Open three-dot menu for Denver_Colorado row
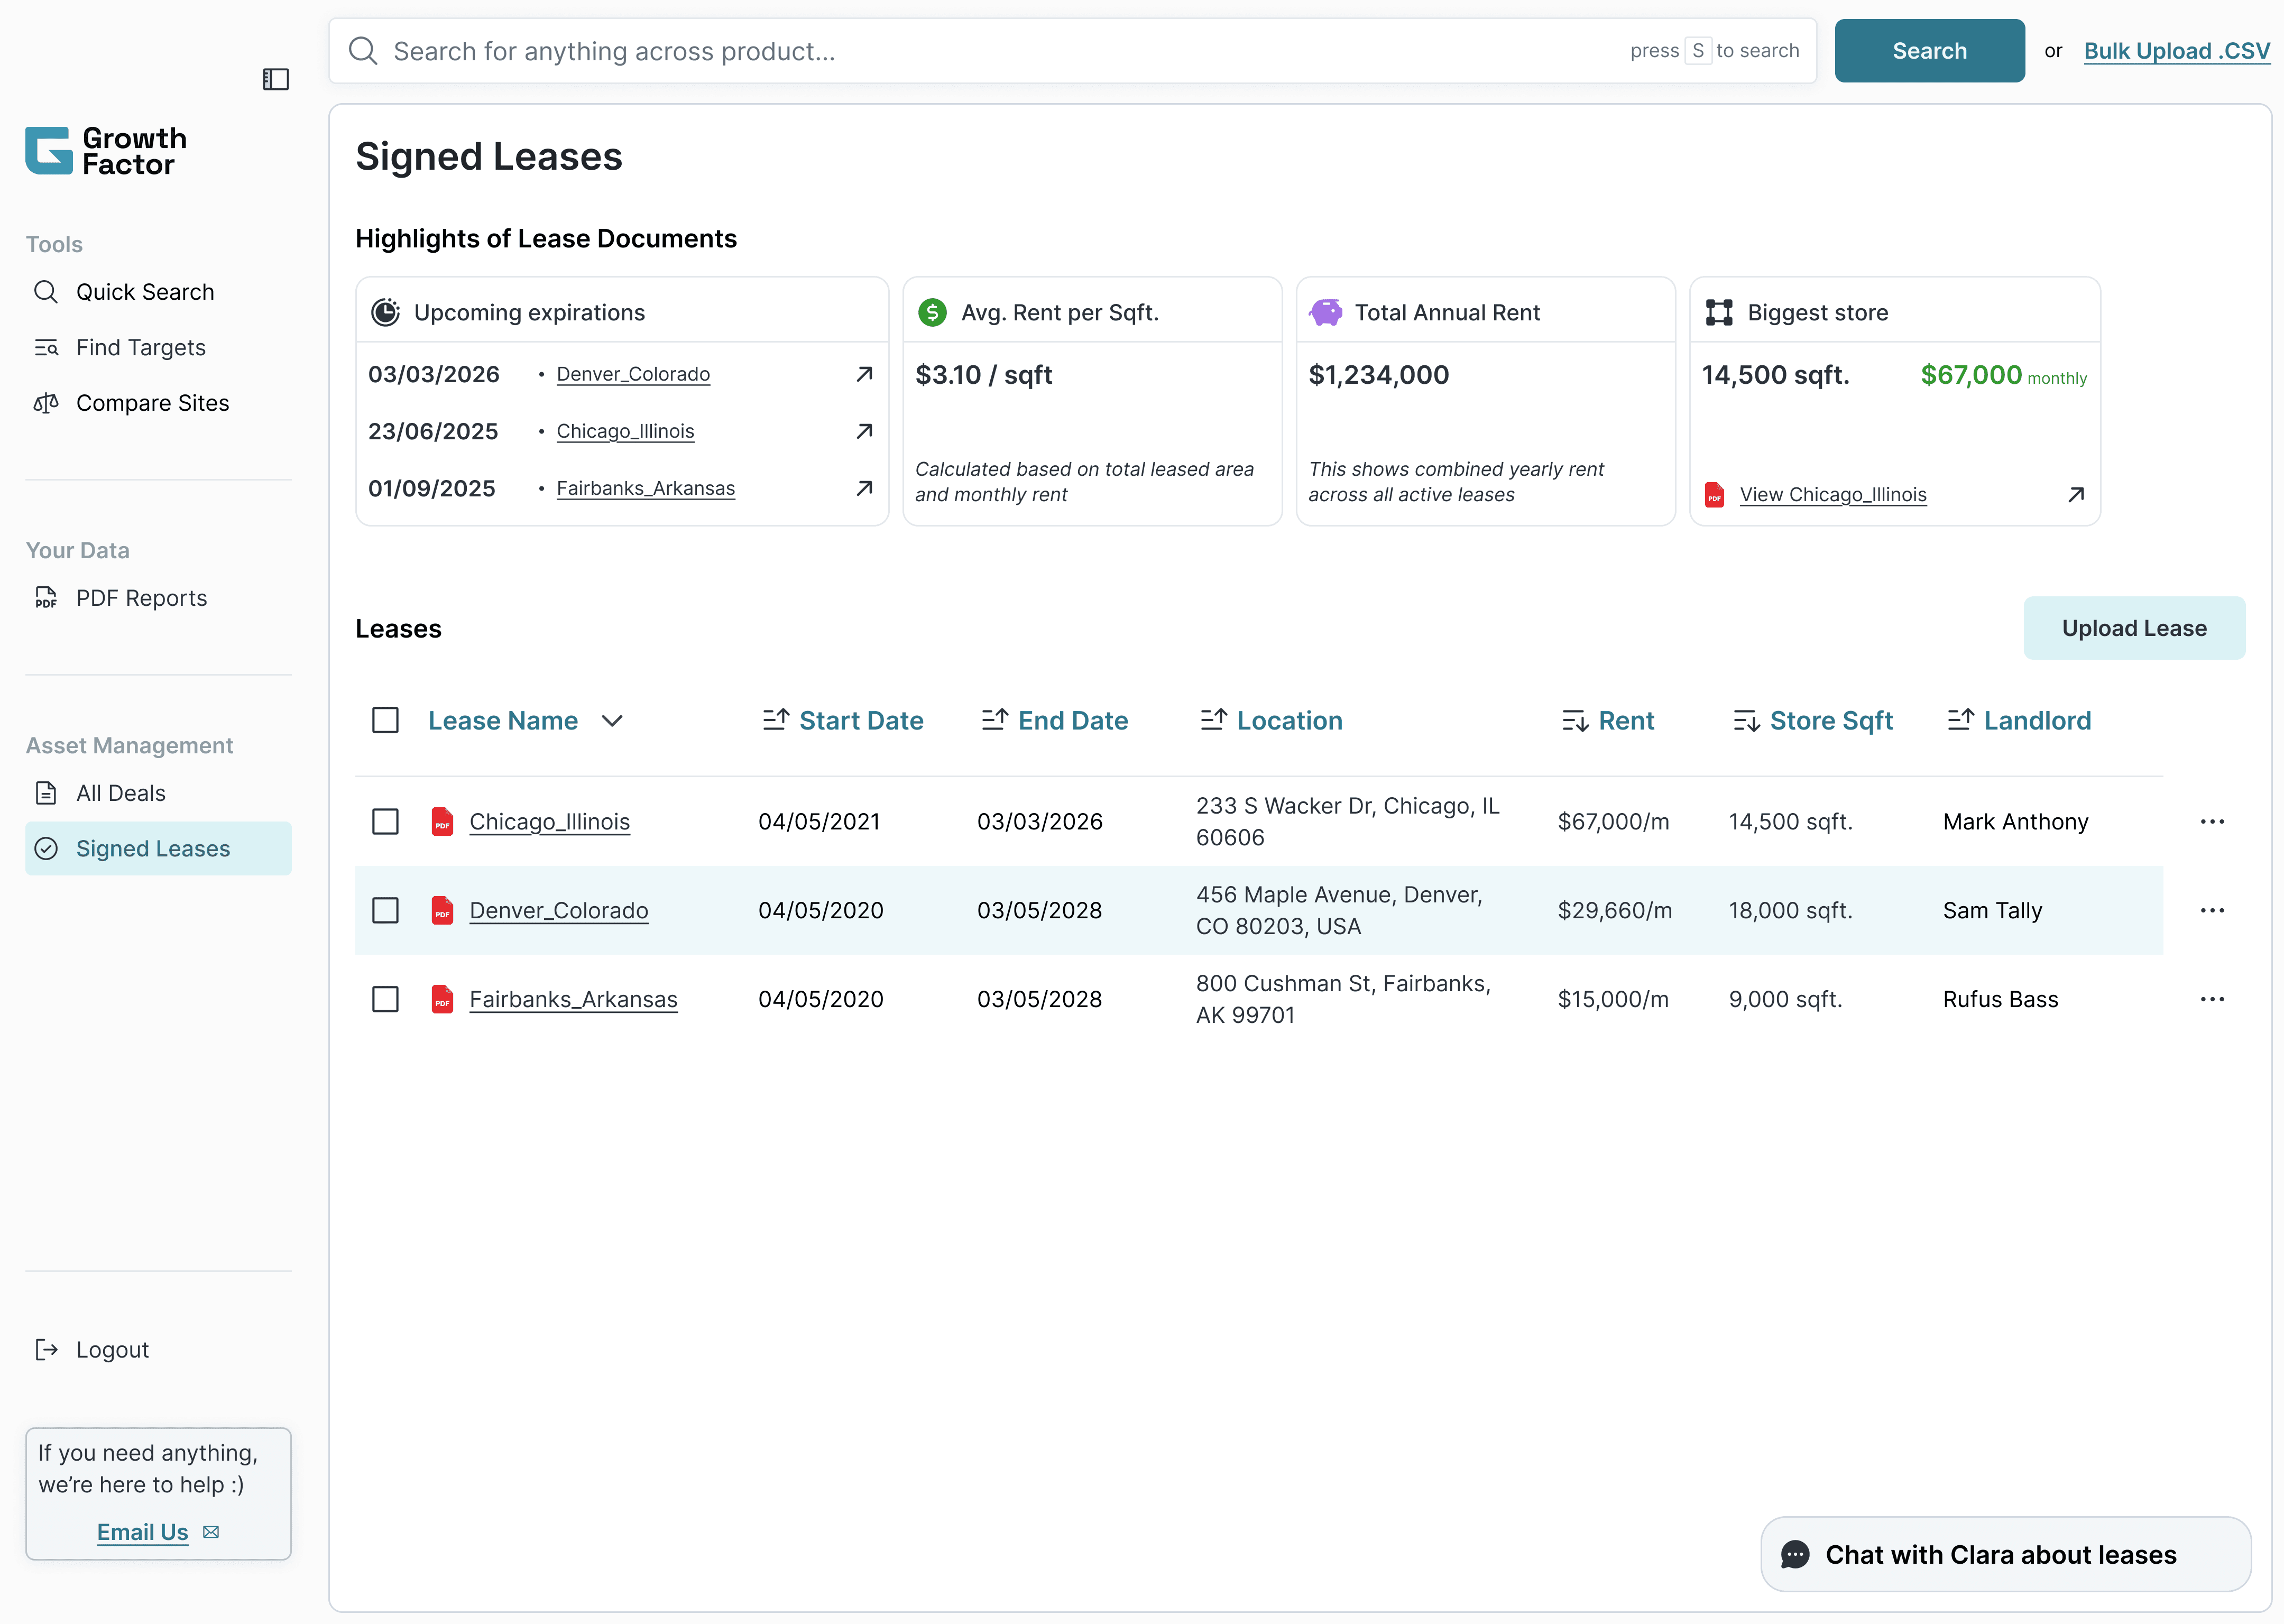Viewport: 2284px width, 1624px height. coord(2212,910)
